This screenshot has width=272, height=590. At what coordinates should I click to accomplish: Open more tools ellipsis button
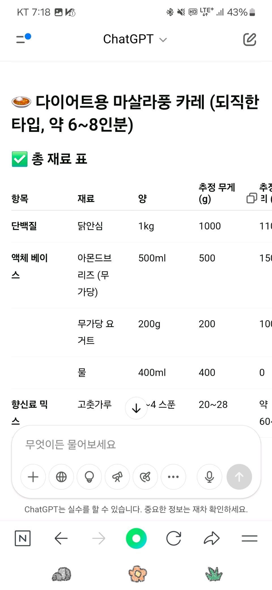tap(173, 477)
